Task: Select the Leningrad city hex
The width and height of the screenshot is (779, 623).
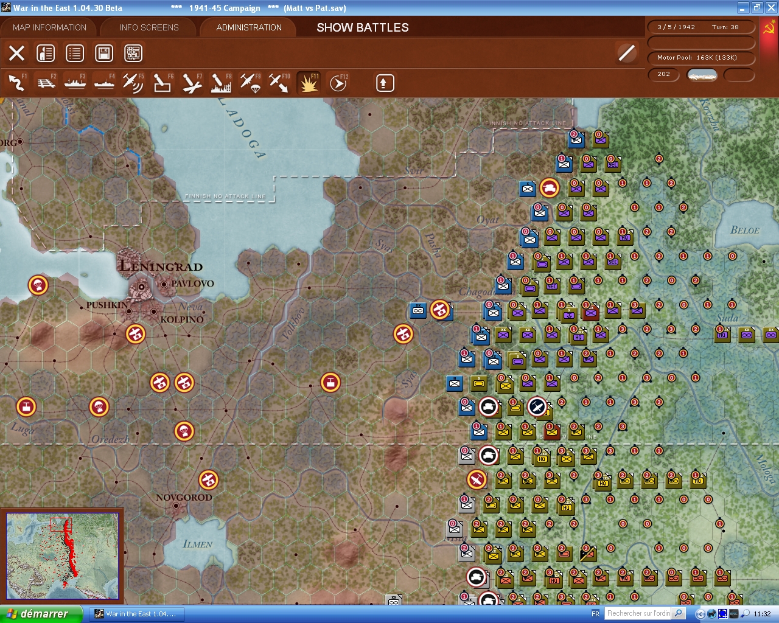Action: point(141,286)
